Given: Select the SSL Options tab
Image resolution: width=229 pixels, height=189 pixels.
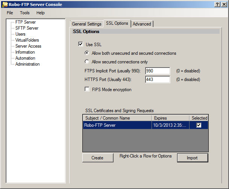Looking at the screenshot, I should (x=117, y=23).
